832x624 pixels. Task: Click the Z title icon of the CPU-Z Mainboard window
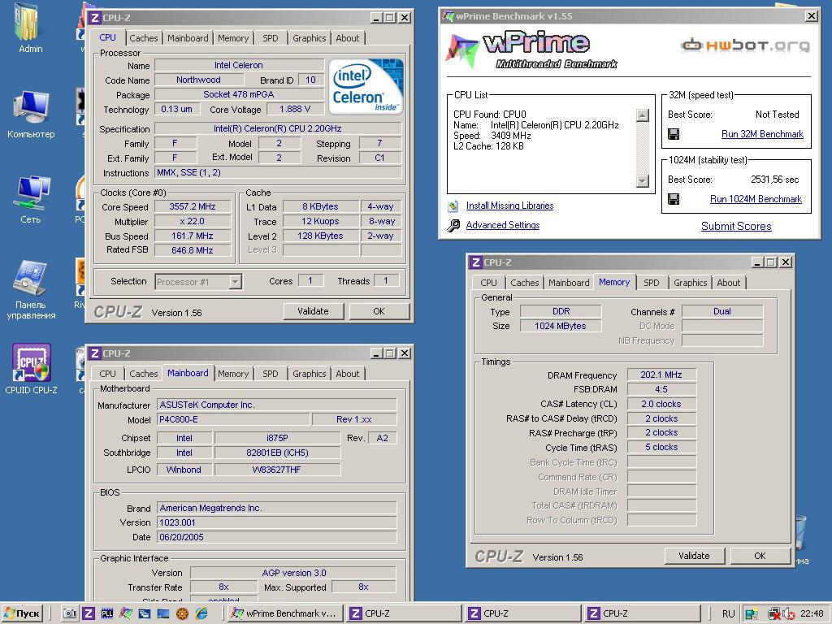tap(94, 353)
